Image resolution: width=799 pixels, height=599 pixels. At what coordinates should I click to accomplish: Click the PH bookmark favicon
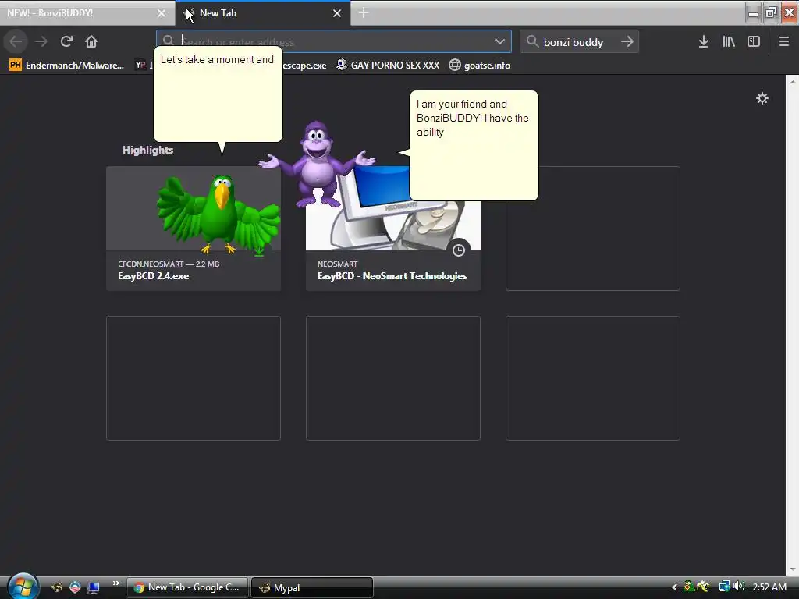16,66
